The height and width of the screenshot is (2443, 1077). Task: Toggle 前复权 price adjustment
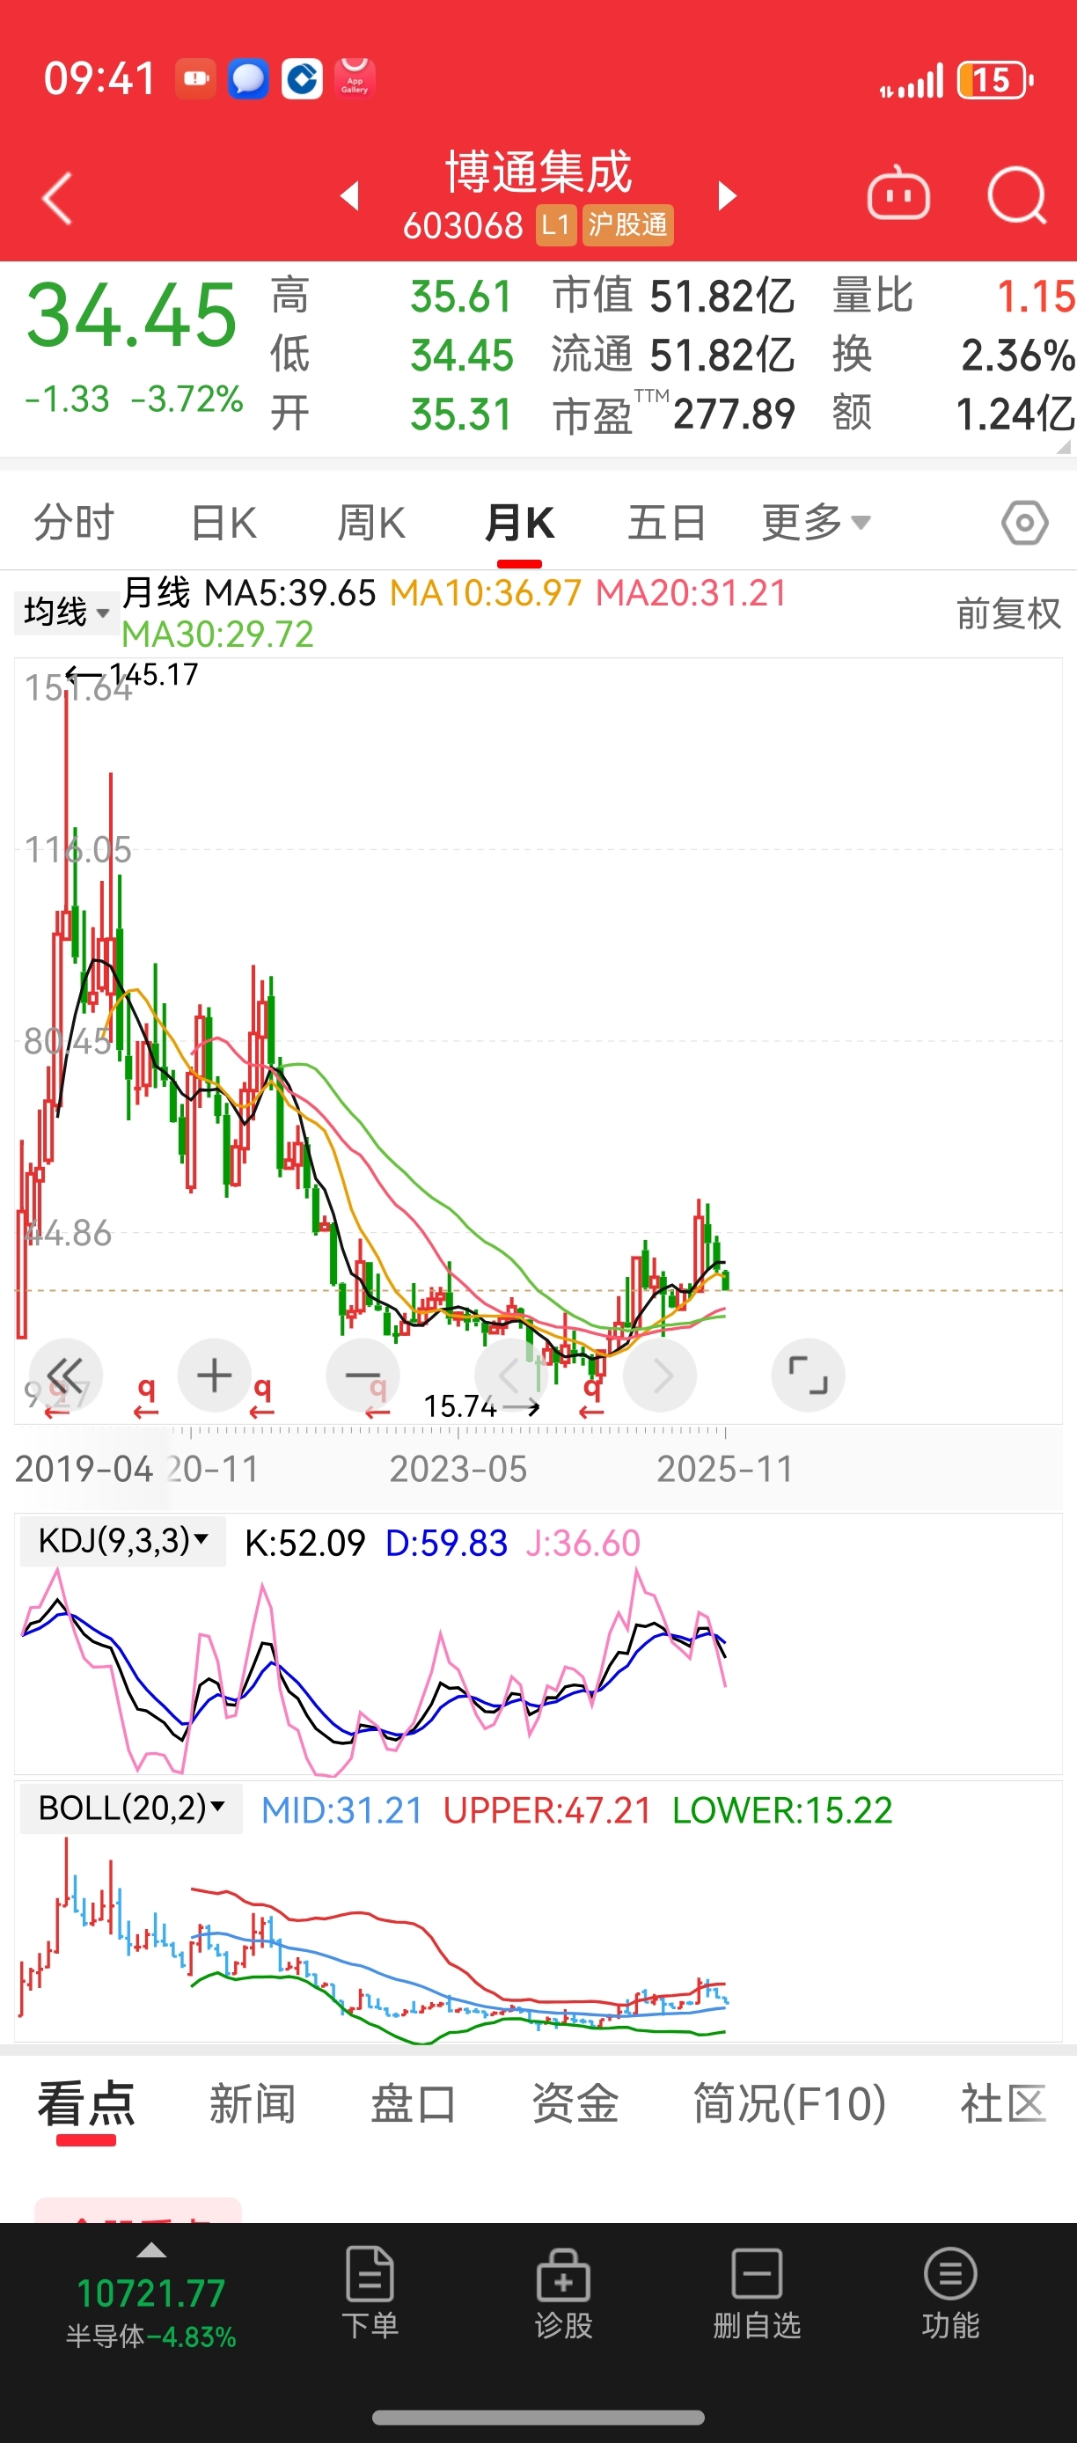(1007, 613)
